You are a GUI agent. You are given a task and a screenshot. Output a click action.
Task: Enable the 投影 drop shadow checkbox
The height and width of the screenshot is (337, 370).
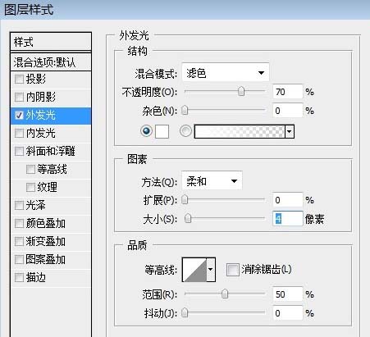tap(19, 80)
